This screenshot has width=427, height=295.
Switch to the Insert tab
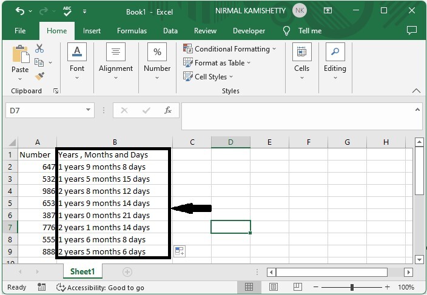pyautogui.click(x=92, y=31)
